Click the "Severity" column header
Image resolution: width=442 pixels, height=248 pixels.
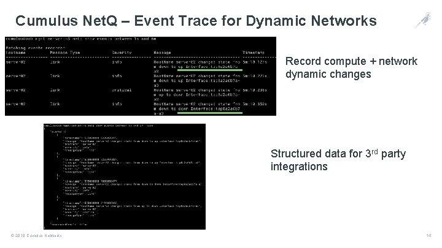pyautogui.click(x=122, y=53)
